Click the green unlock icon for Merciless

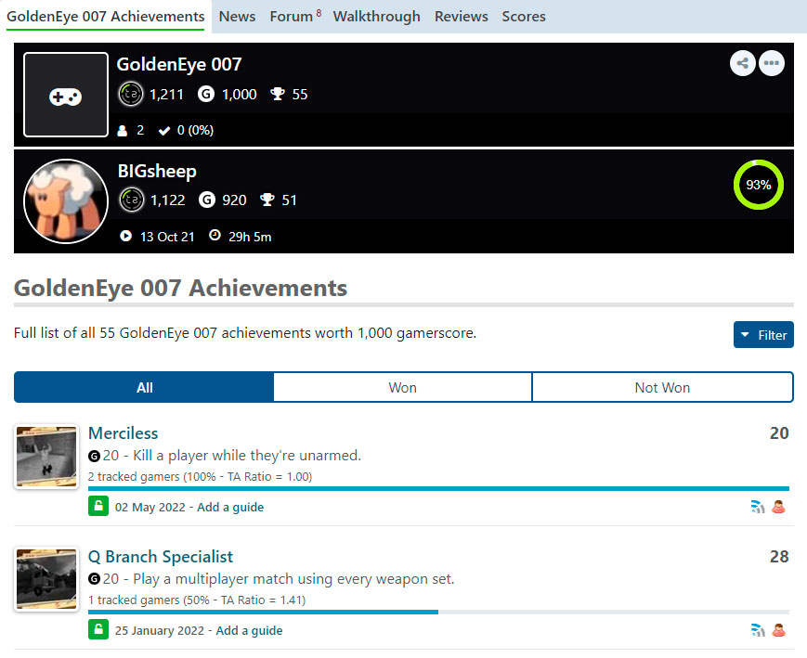tap(98, 507)
